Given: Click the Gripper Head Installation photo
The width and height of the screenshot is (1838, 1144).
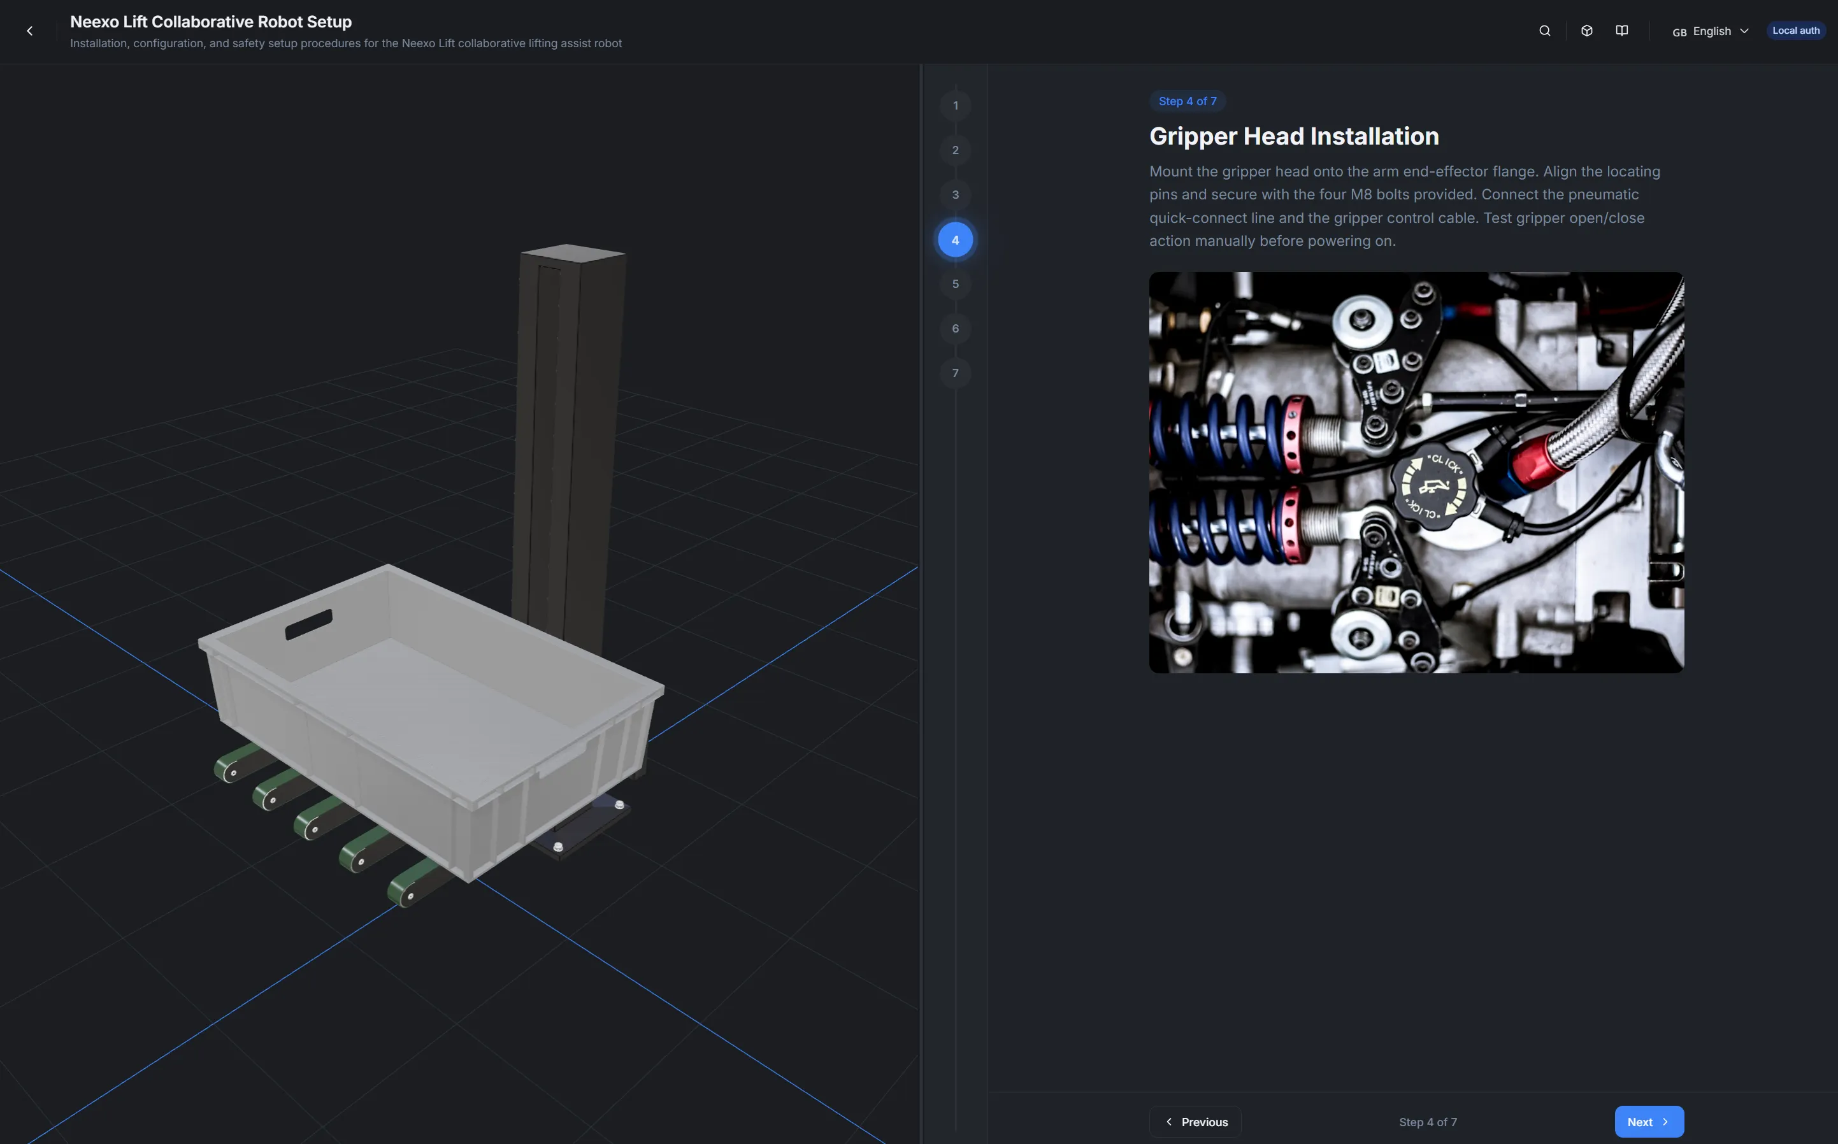Looking at the screenshot, I should click(x=1416, y=473).
